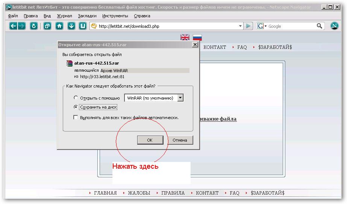This screenshot has height=204, width=347.
Task: Click the file name atan-rus-442.515.rar
Action: pos(97,63)
